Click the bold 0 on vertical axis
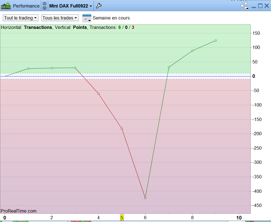Image resolution: width=271 pixels, height=222 pixels. pos(254,76)
